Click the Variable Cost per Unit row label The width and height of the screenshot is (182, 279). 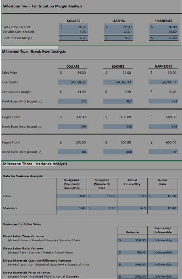[18, 32]
